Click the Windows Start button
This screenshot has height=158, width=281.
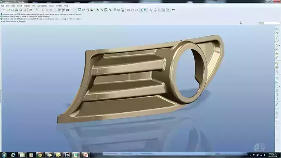coord(4,155)
